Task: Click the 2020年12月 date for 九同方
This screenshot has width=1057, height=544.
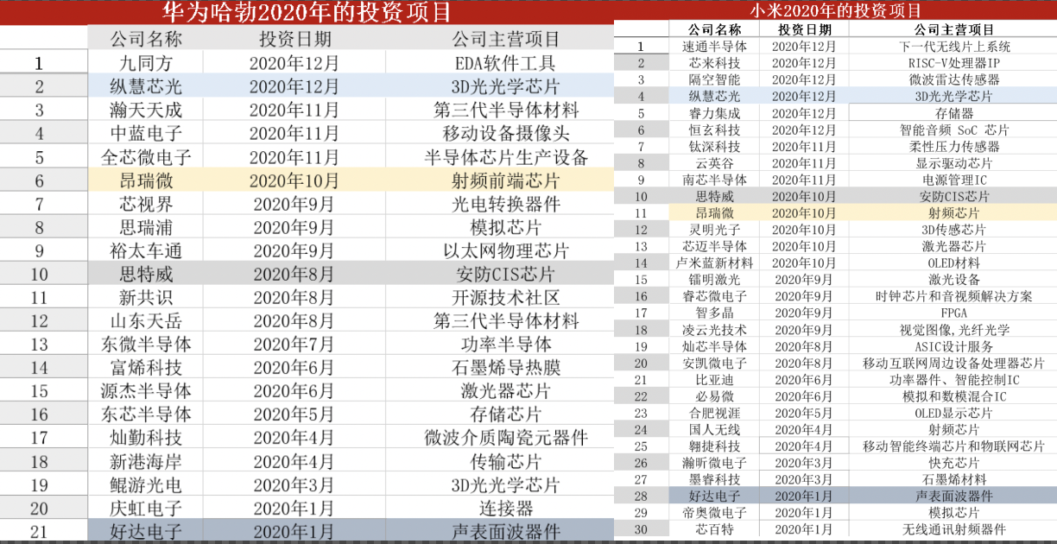Action: click(x=294, y=62)
